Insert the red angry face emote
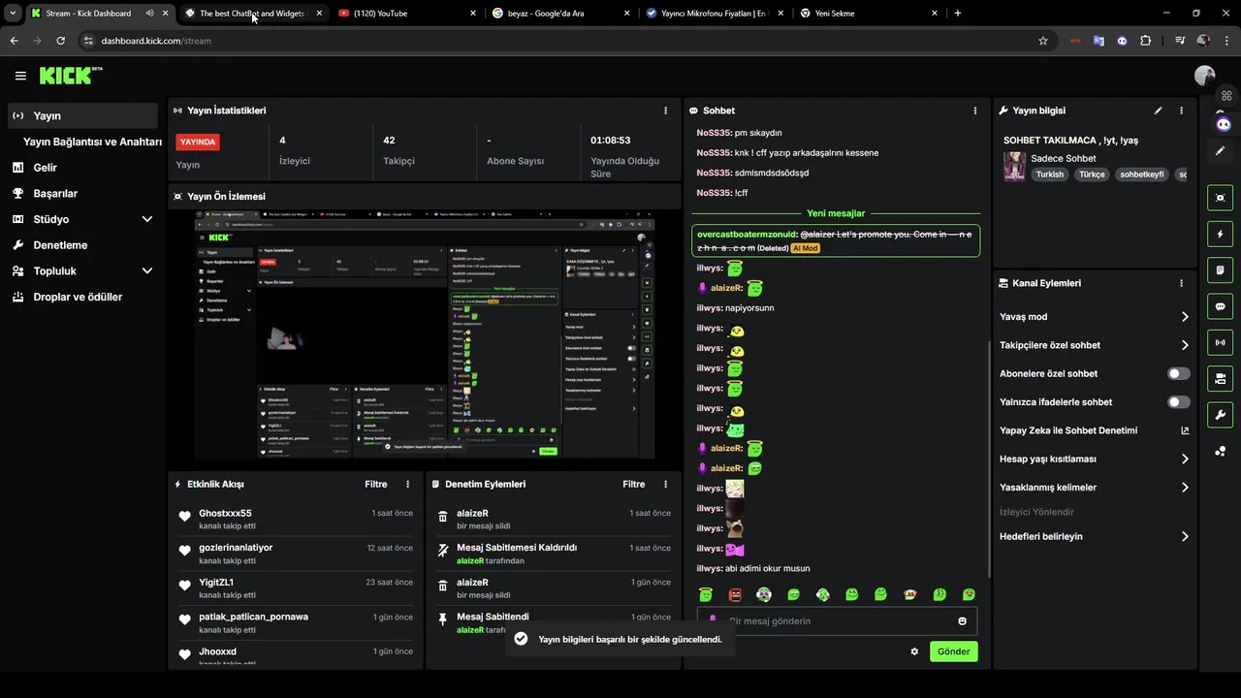Screen dimensions: 1241x698 [735, 594]
